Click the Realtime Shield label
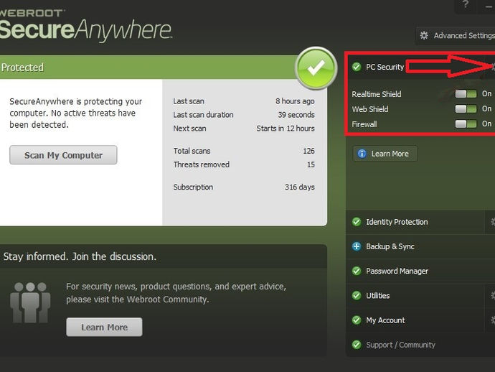The width and height of the screenshot is (495, 372). click(x=377, y=94)
